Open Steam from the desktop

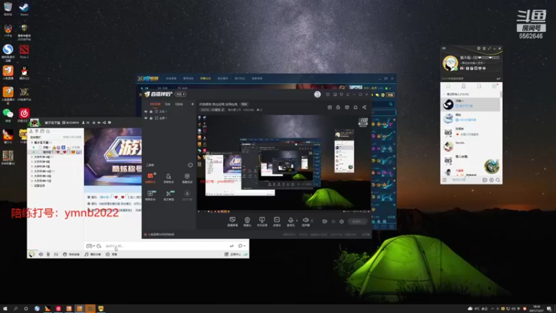pyautogui.click(x=24, y=9)
